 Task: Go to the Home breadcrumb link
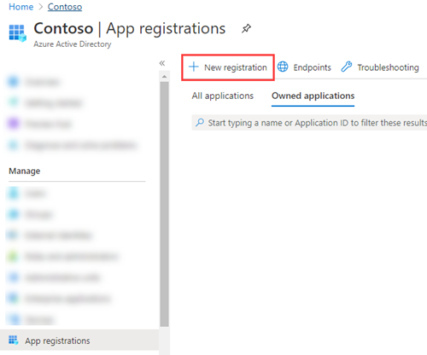[21, 7]
